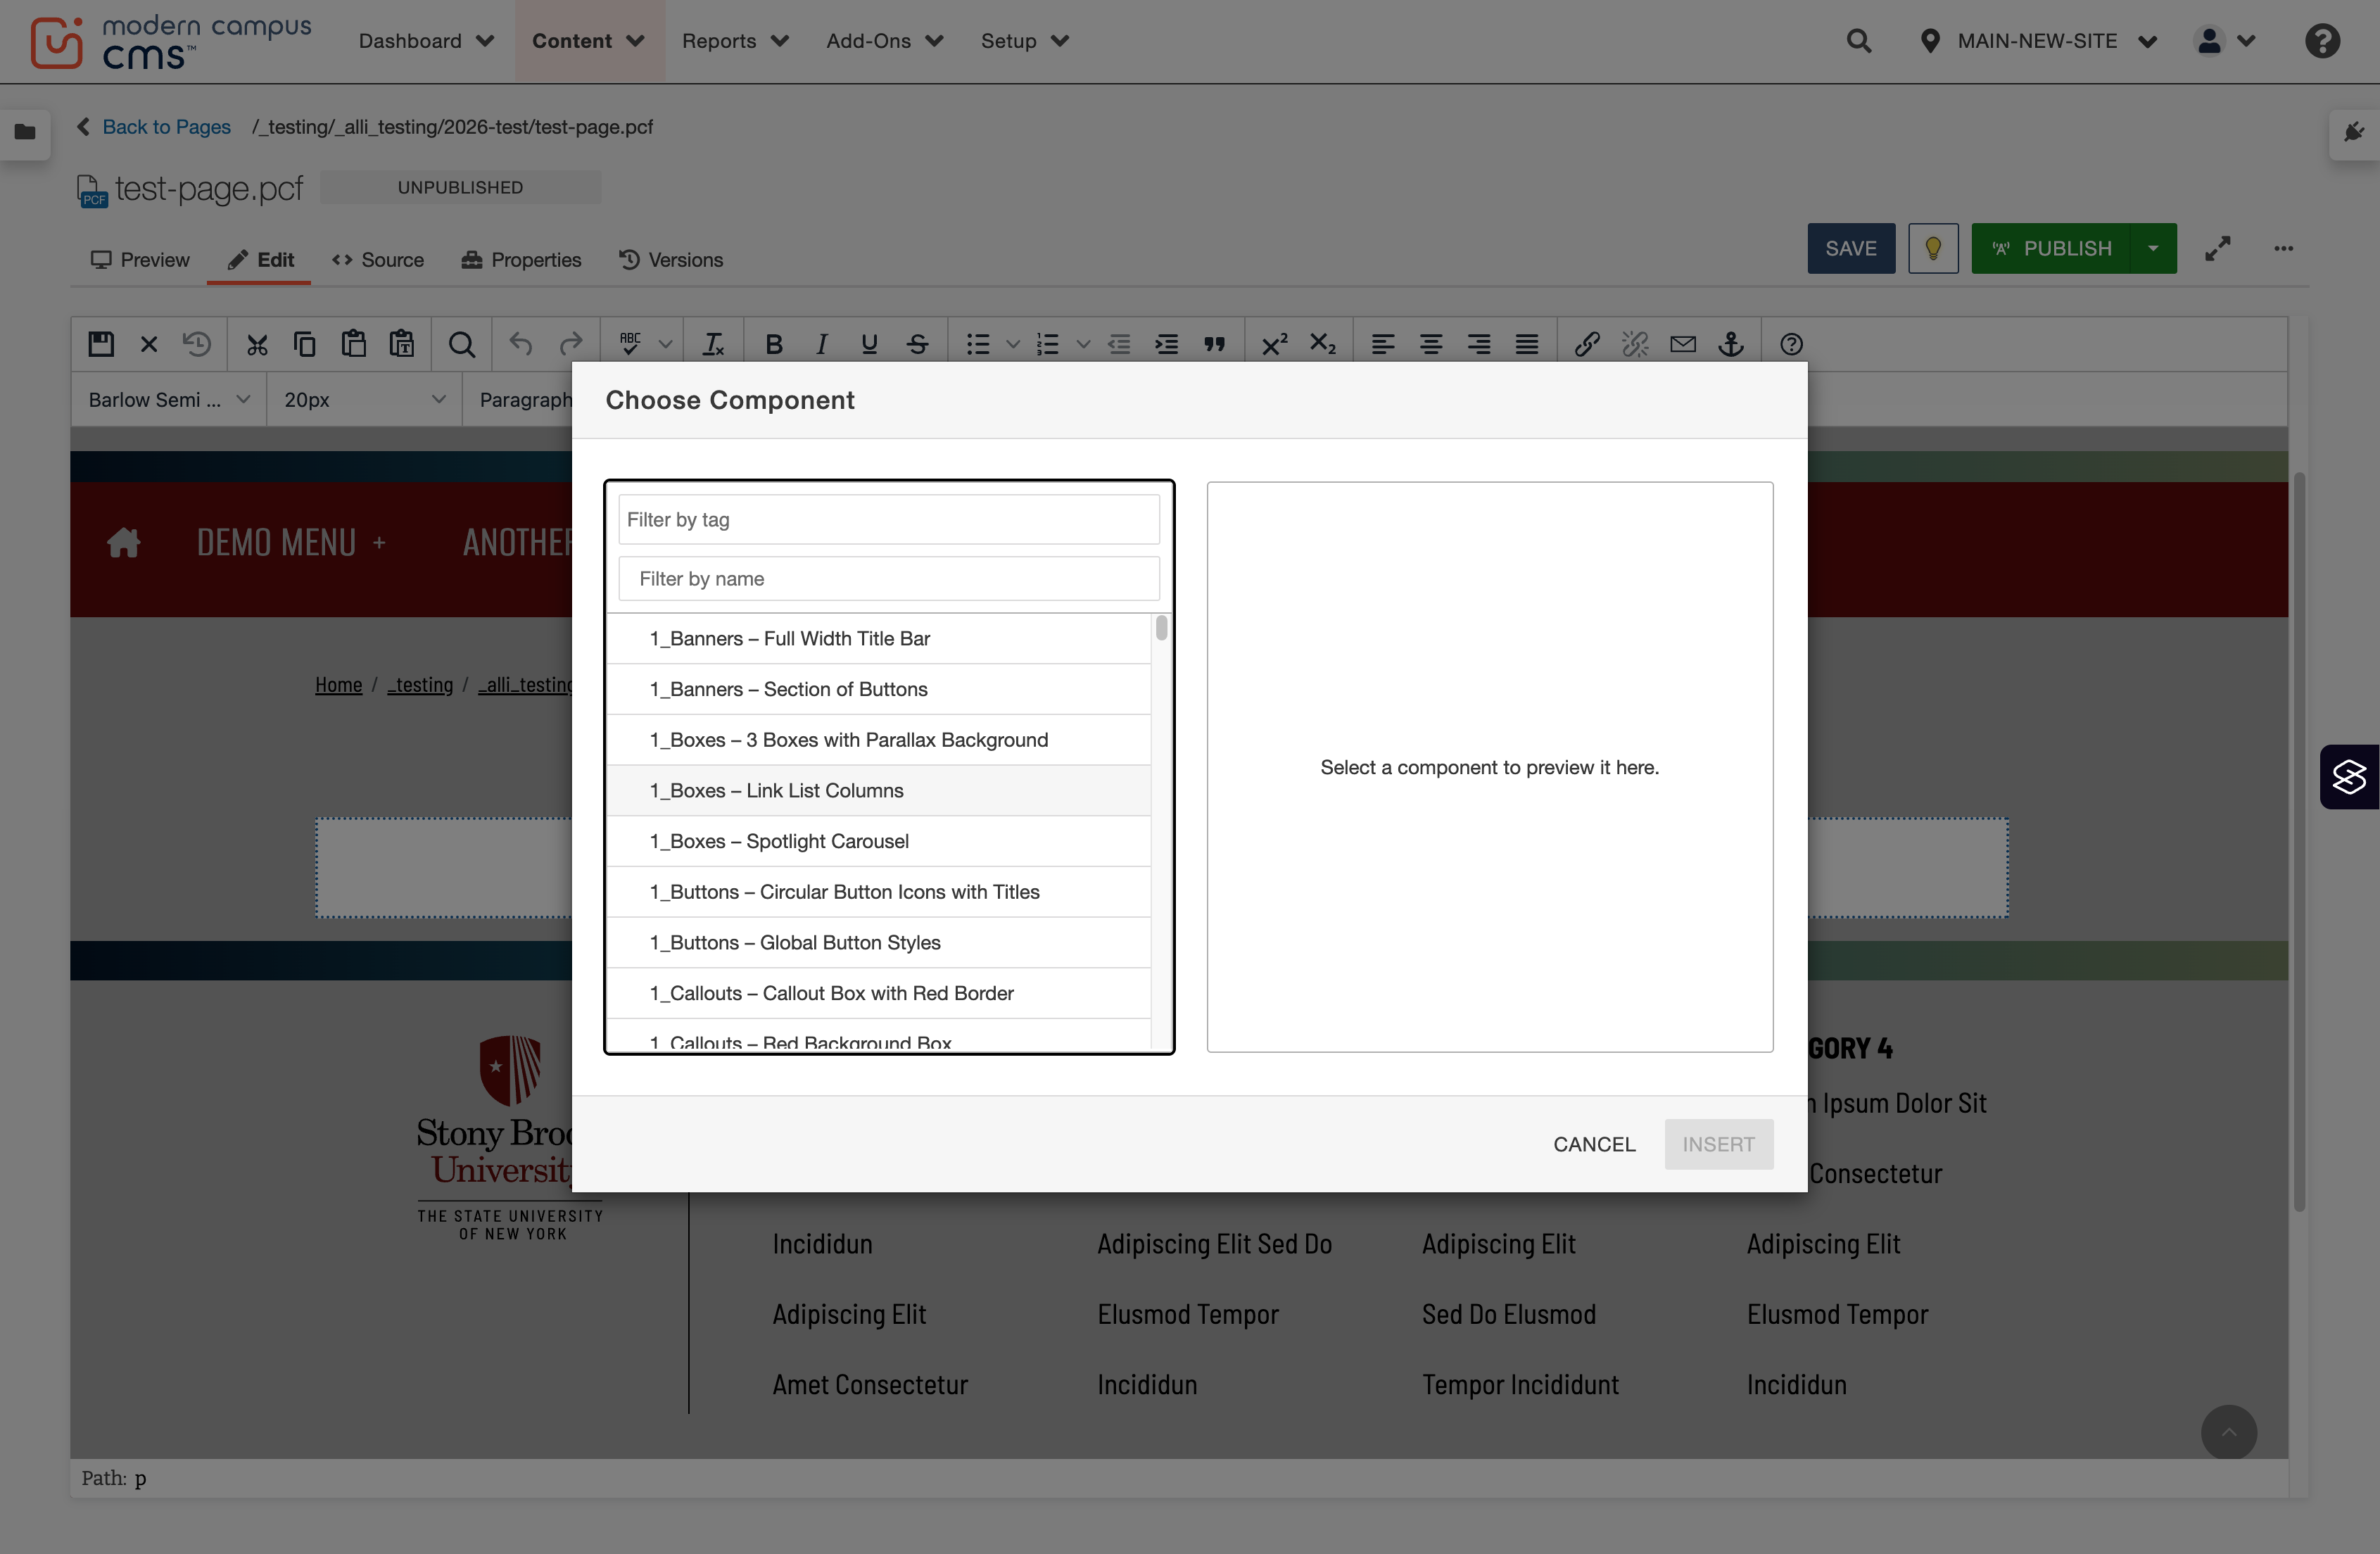The height and width of the screenshot is (1554, 2380).
Task: Open the Content menu
Action: coord(588,41)
